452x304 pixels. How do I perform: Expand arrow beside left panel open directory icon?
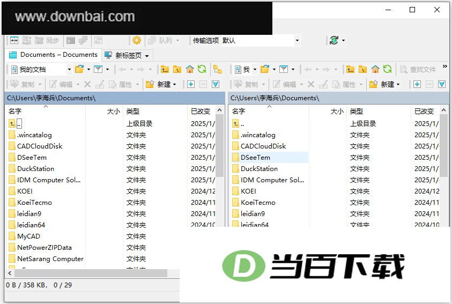[x=88, y=70]
